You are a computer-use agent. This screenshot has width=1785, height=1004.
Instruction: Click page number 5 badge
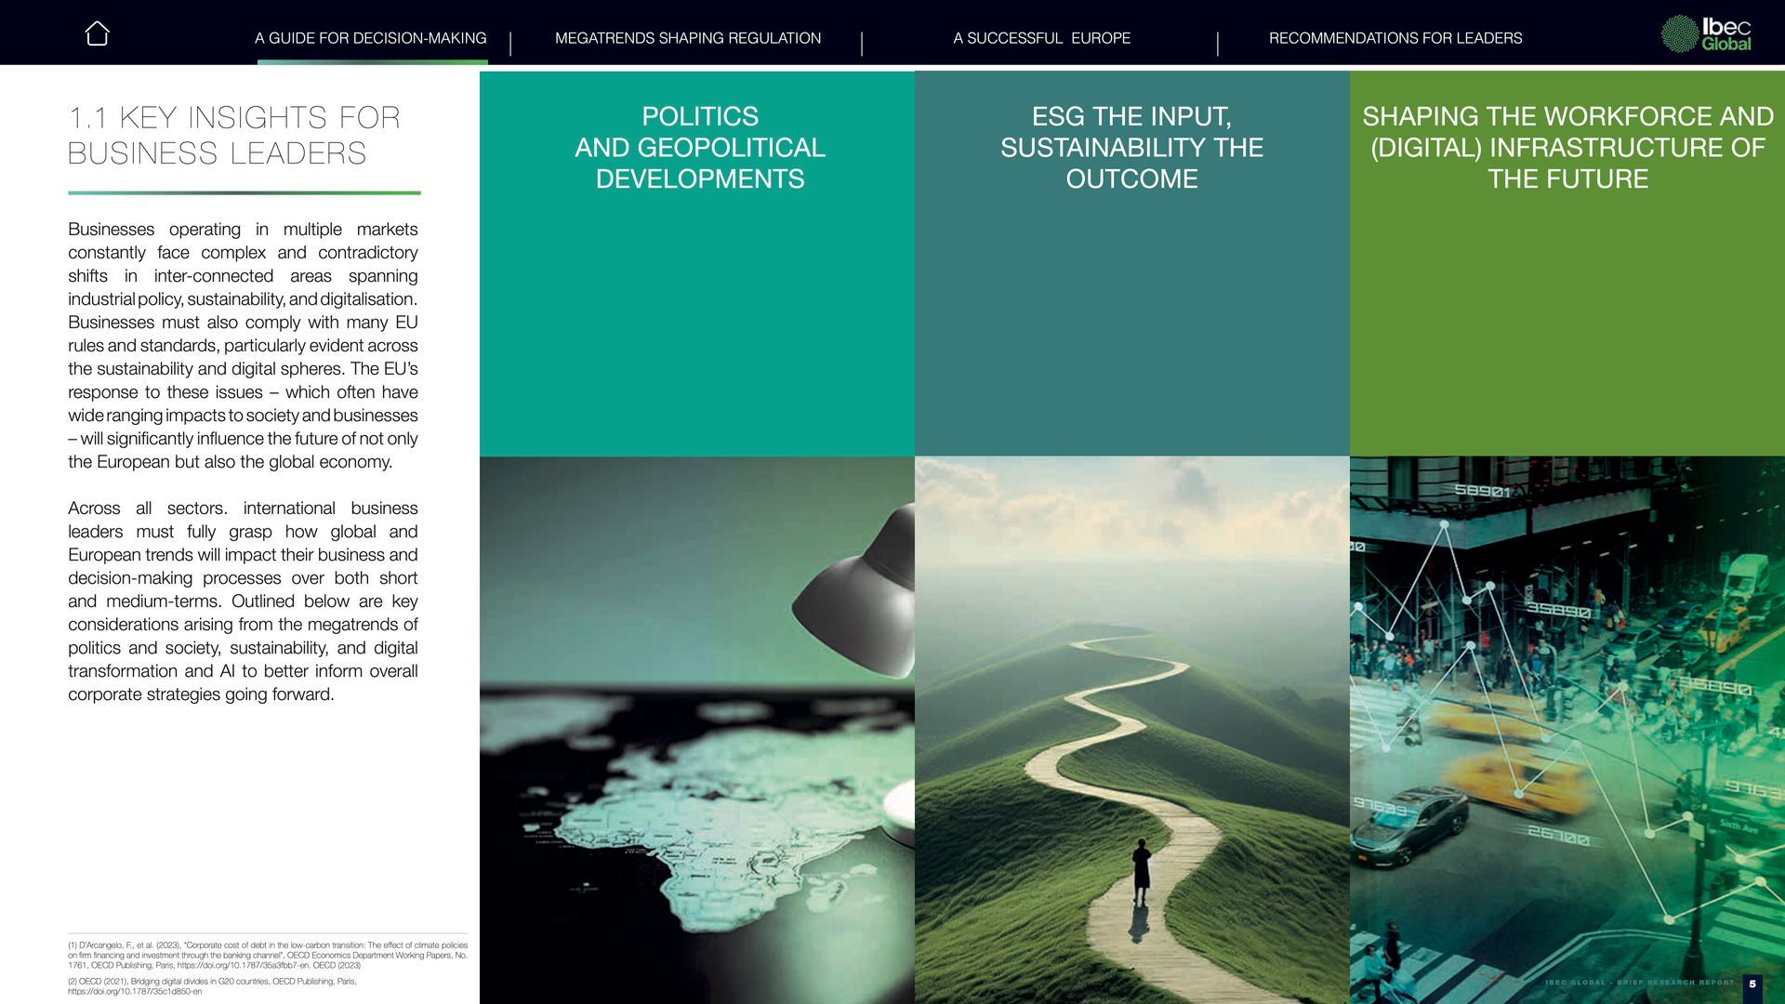[1752, 984]
